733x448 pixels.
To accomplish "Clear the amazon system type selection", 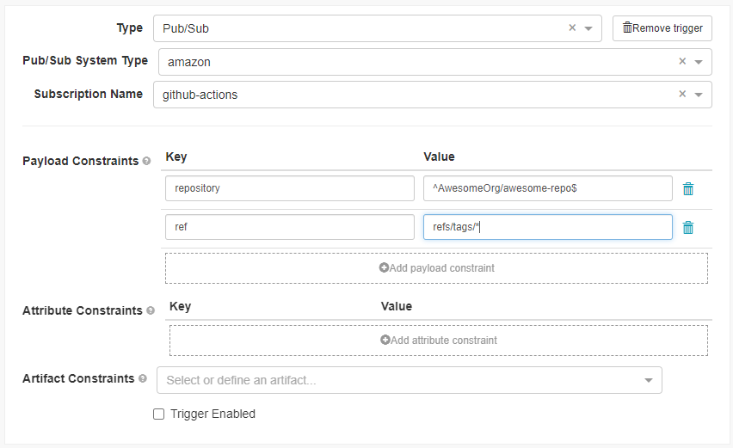I will [682, 62].
